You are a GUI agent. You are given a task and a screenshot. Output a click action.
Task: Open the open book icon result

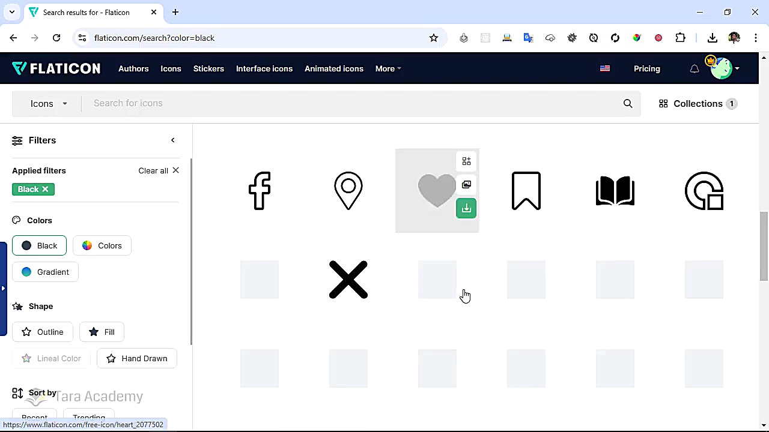pos(615,191)
